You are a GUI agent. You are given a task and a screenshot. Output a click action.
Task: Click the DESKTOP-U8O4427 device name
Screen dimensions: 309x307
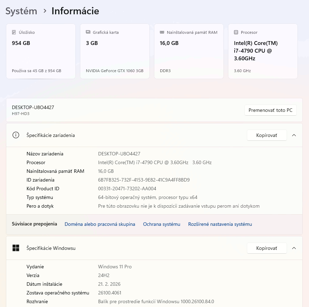33,107
